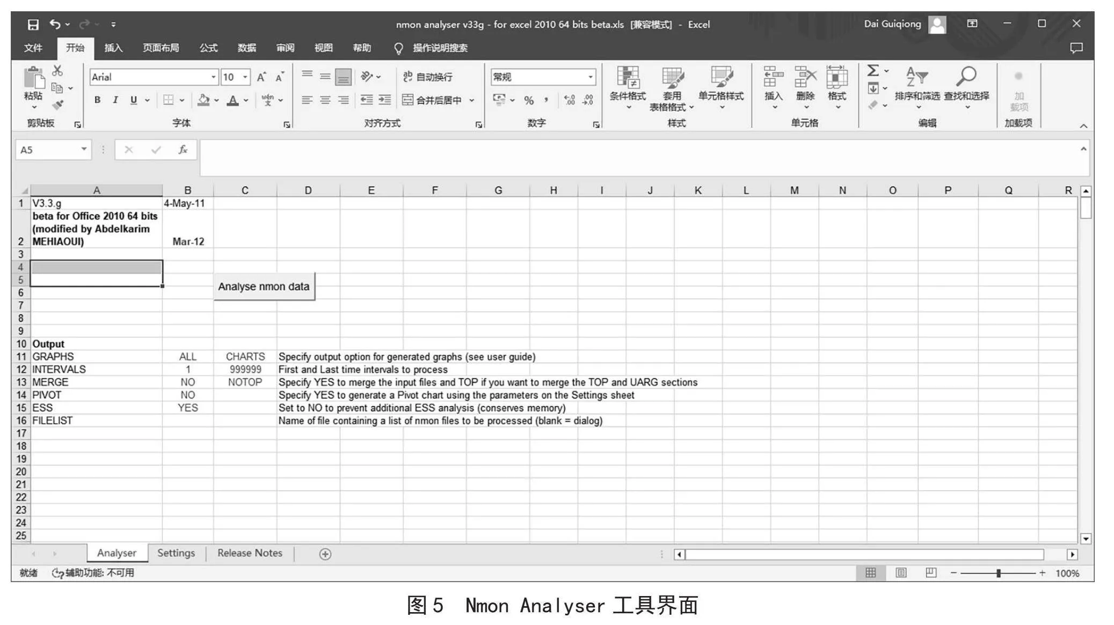Expand 单元格样式 cell styles menu
Viewport: 1114px width, 625px height.
click(x=721, y=89)
